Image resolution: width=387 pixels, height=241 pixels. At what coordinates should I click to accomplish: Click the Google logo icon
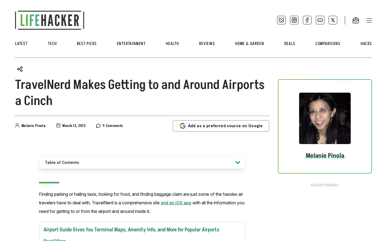tap(183, 126)
